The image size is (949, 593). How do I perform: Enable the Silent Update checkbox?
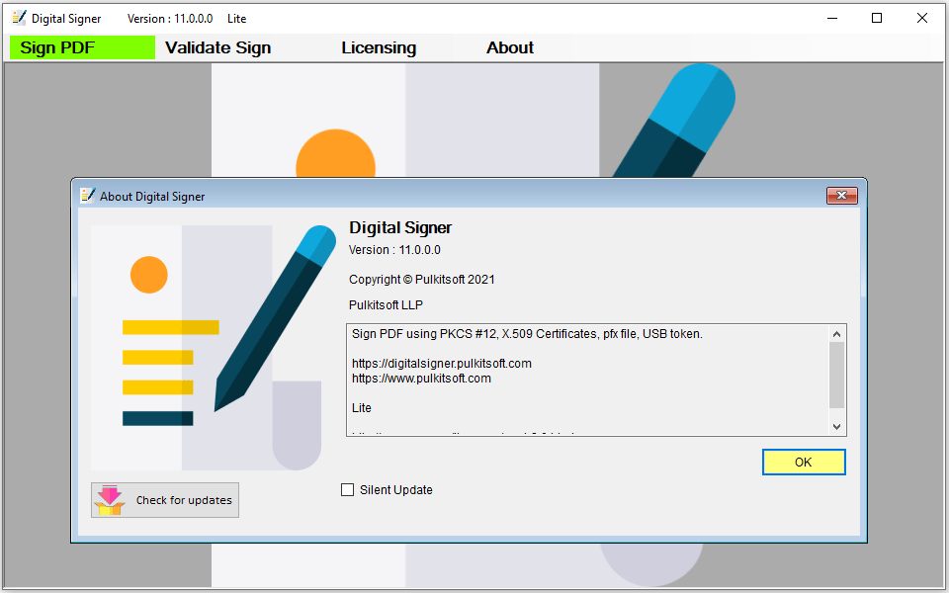coord(347,489)
